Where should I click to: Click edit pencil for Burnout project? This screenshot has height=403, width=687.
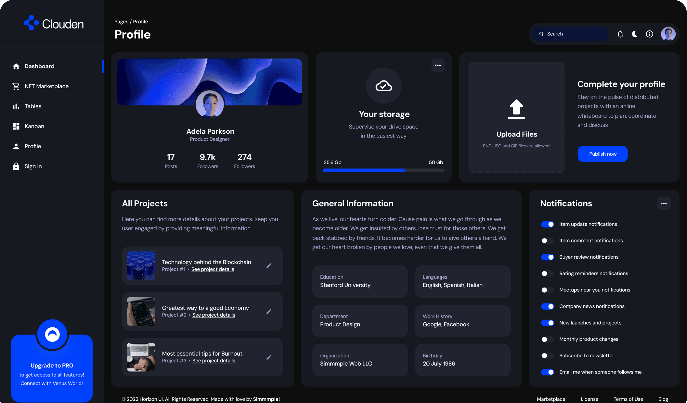269,357
